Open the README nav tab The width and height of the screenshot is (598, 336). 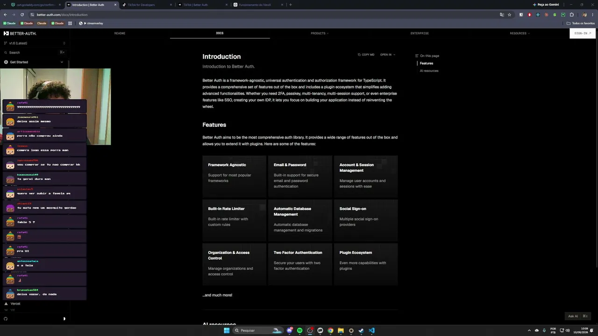(x=120, y=34)
